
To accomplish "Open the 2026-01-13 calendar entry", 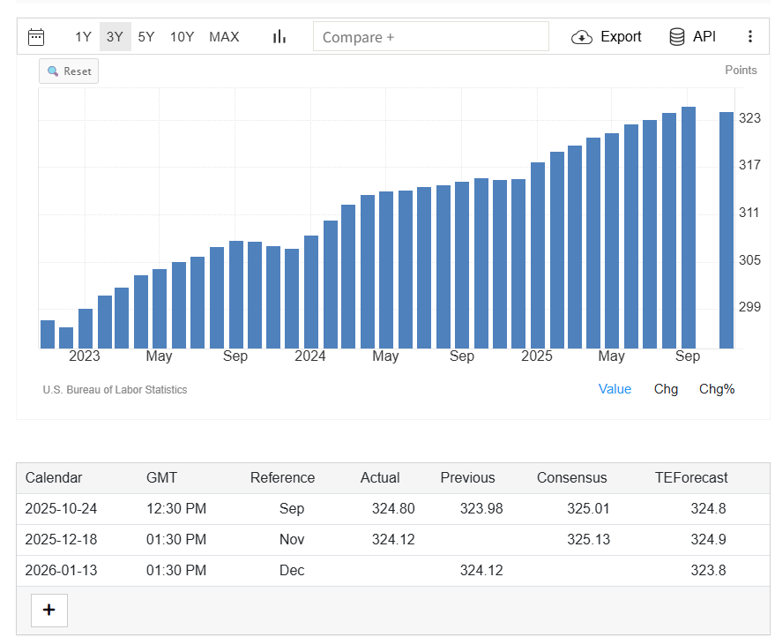I will [x=61, y=571].
